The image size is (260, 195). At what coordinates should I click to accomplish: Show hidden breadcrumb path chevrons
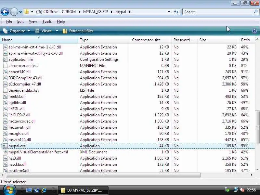tap(32, 12)
